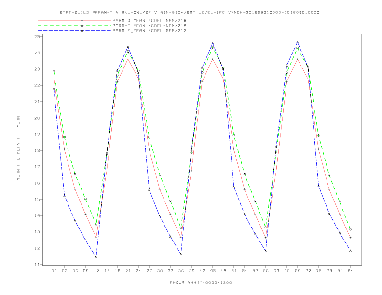Click forecast hour tick label 81
382x295 pixels.
tap(340, 271)
